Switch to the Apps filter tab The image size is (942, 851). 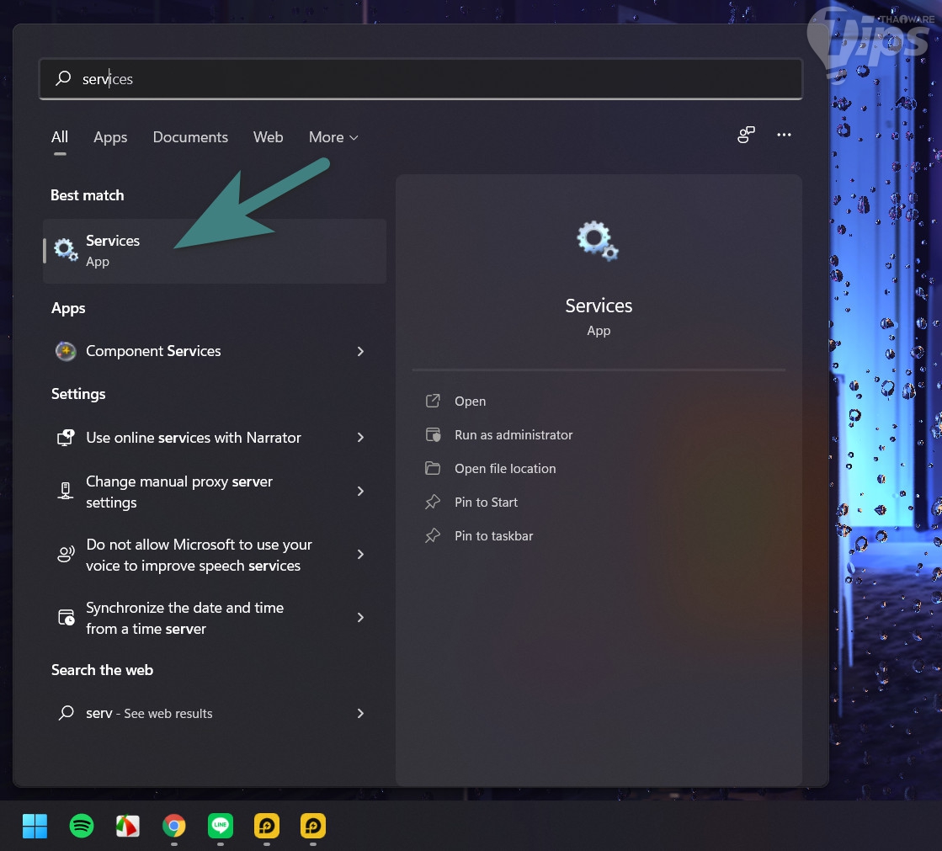point(110,137)
